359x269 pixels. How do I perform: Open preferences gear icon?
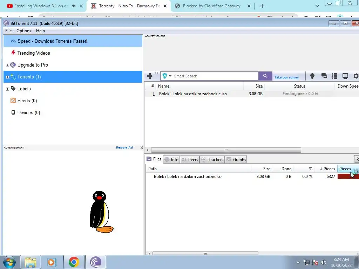point(356,76)
